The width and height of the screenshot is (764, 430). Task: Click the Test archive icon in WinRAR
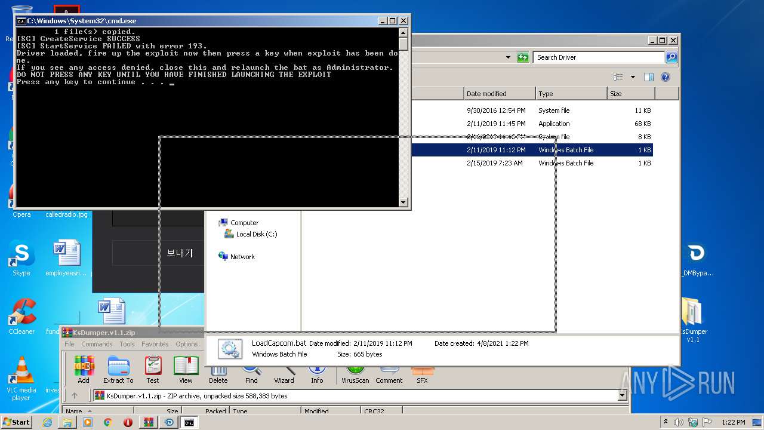click(153, 370)
